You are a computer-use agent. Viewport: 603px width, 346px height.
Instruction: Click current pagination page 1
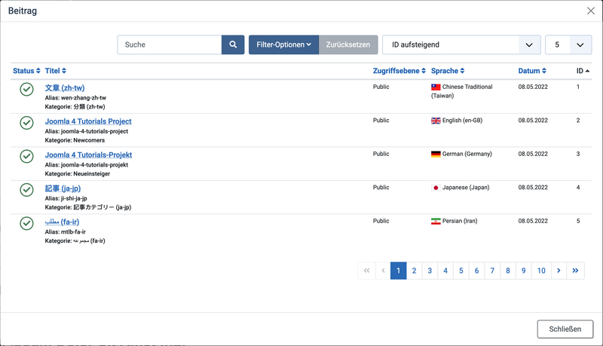[x=399, y=271]
